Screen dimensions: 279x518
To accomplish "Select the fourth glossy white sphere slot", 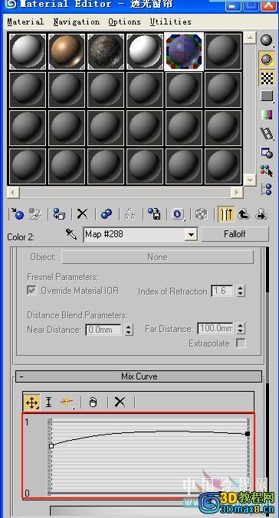I will click(145, 51).
